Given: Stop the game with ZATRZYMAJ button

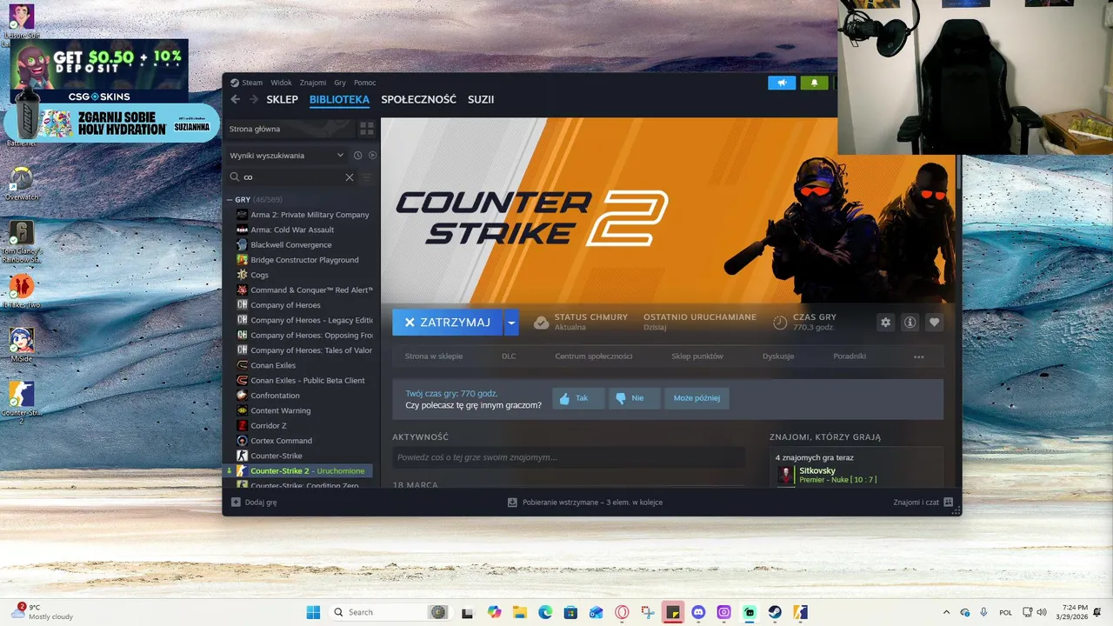Looking at the screenshot, I should click(447, 323).
